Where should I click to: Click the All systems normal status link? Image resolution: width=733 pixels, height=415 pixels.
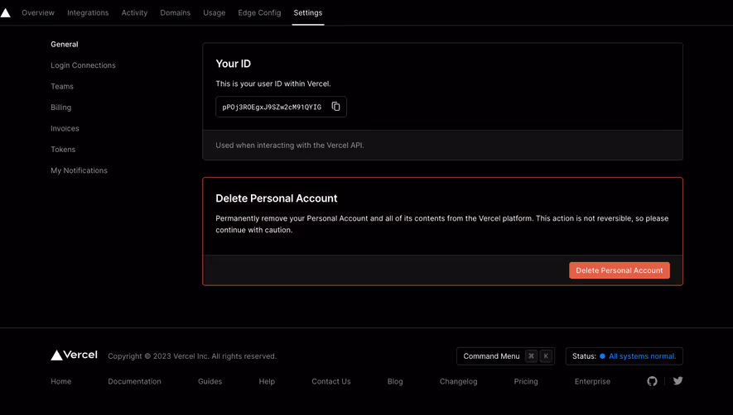643,356
